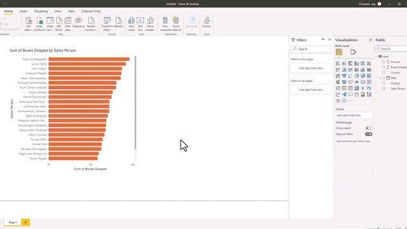Check the Country field
Screen dimensions: 407x229
pyautogui.click(x=383, y=73)
